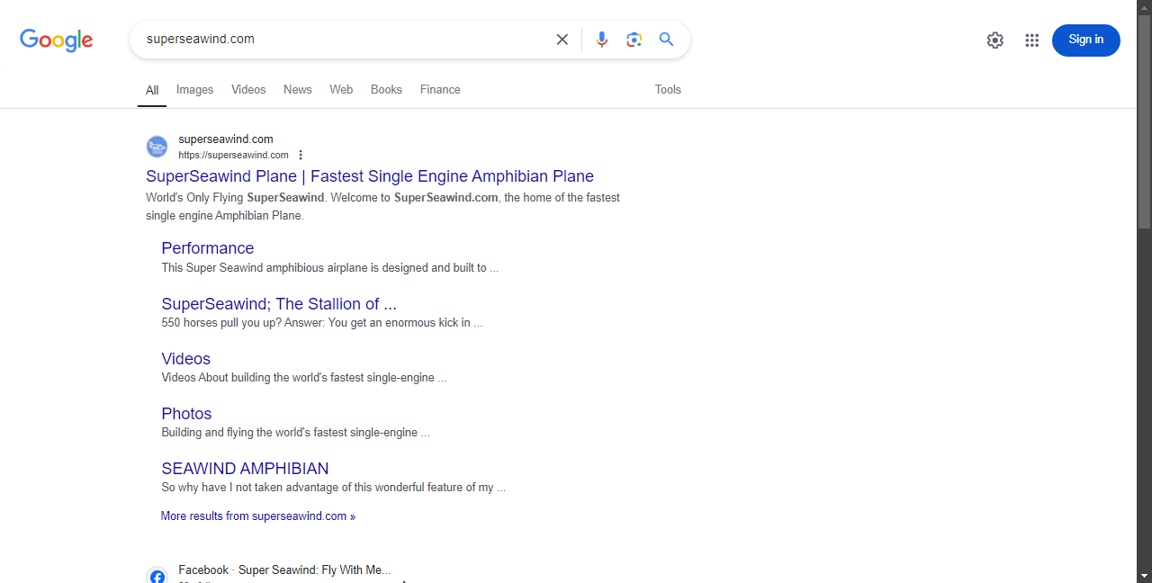This screenshot has height=583, width=1152.
Task: Click the https://superseawind.com URL text
Action: (233, 155)
